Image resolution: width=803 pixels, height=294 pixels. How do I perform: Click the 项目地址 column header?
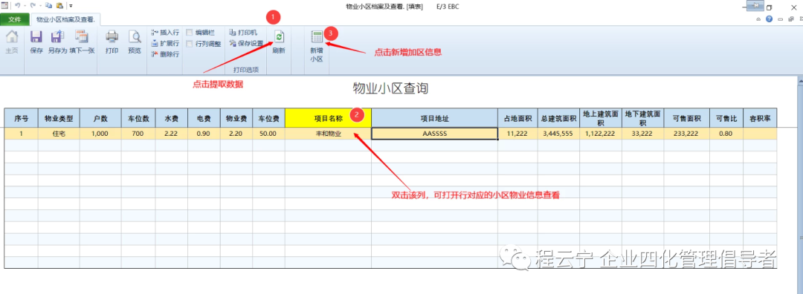coord(435,118)
